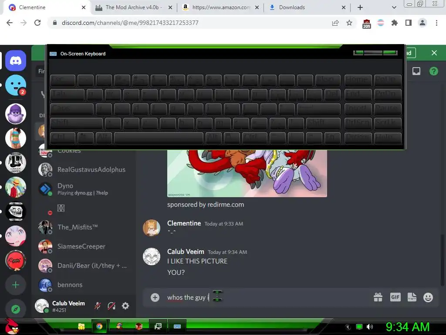Open the GIF picker
This screenshot has width=446, height=335.
[x=395, y=297]
